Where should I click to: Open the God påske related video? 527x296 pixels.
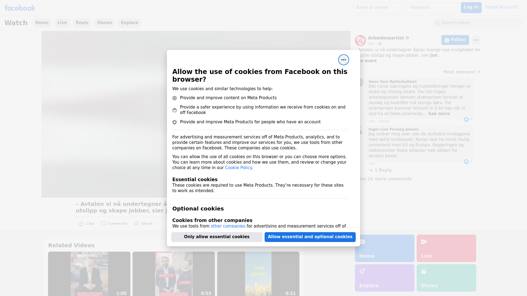(258, 274)
